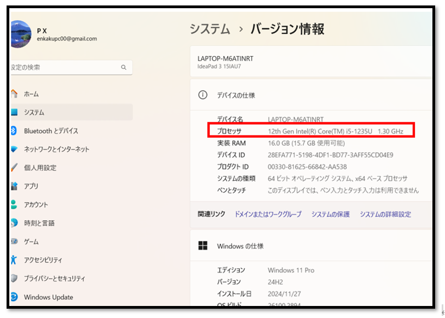The image size is (445, 318).
Task: Click the プロダクト ID value 00330-81625-66842-AA538
Action: [307, 167]
